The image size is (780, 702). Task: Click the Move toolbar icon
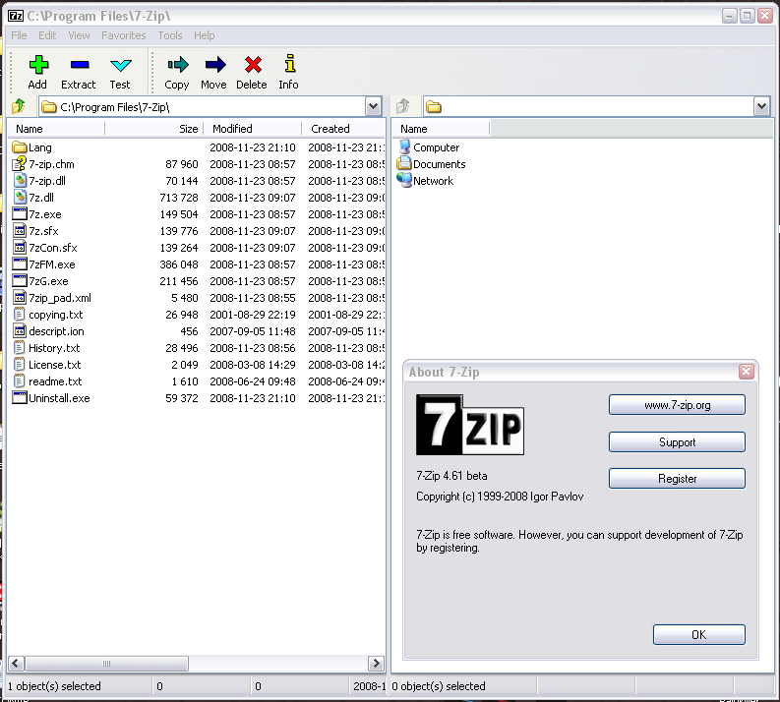(x=214, y=65)
